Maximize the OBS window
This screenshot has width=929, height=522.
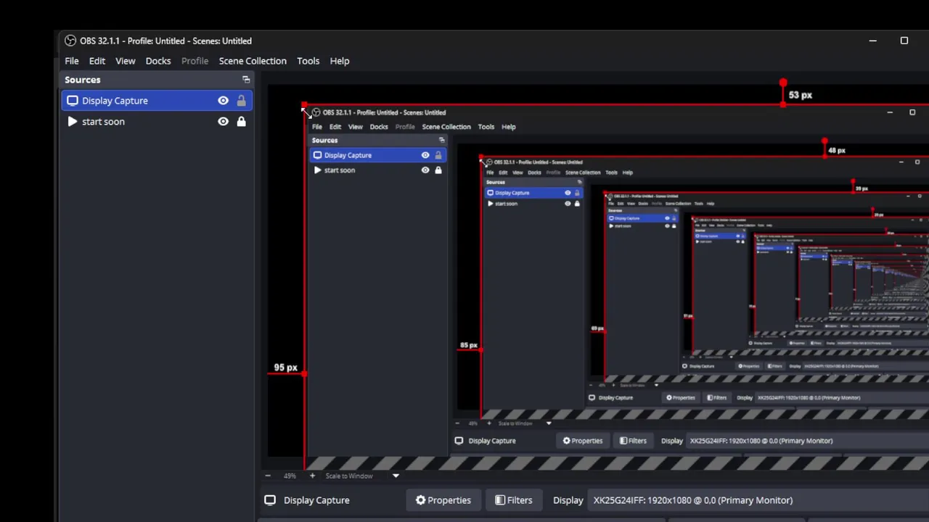click(x=904, y=41)
